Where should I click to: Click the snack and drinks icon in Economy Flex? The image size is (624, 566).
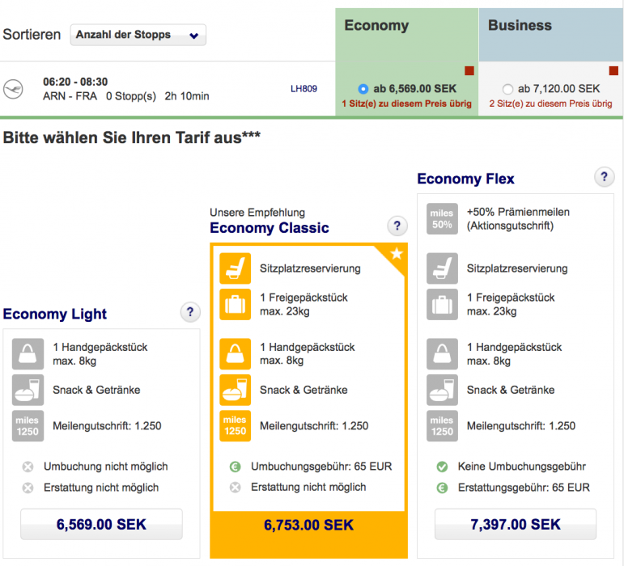click(x=442, y=390)
